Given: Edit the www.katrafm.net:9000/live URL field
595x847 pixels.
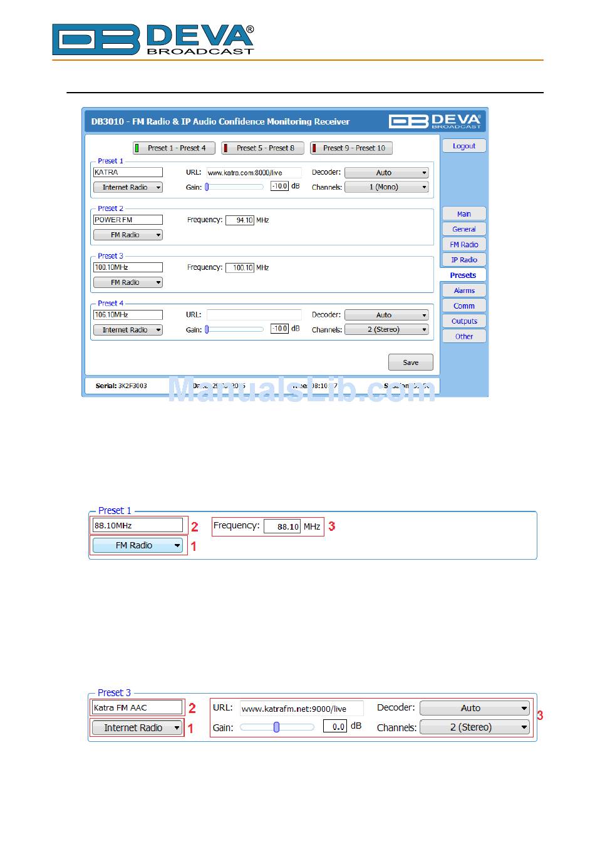Looking at the screenshot, I should coord(301,709).
